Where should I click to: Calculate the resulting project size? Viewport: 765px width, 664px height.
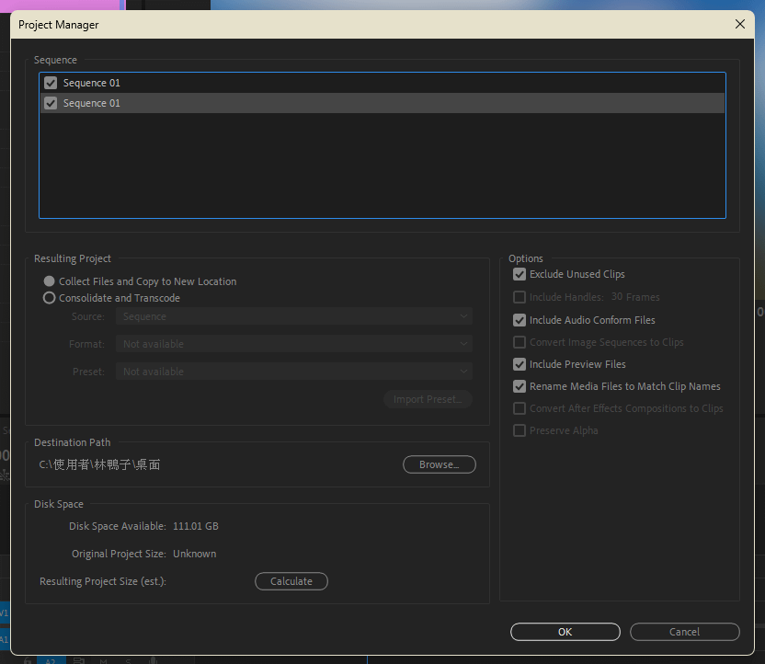[x=291, y=581]
